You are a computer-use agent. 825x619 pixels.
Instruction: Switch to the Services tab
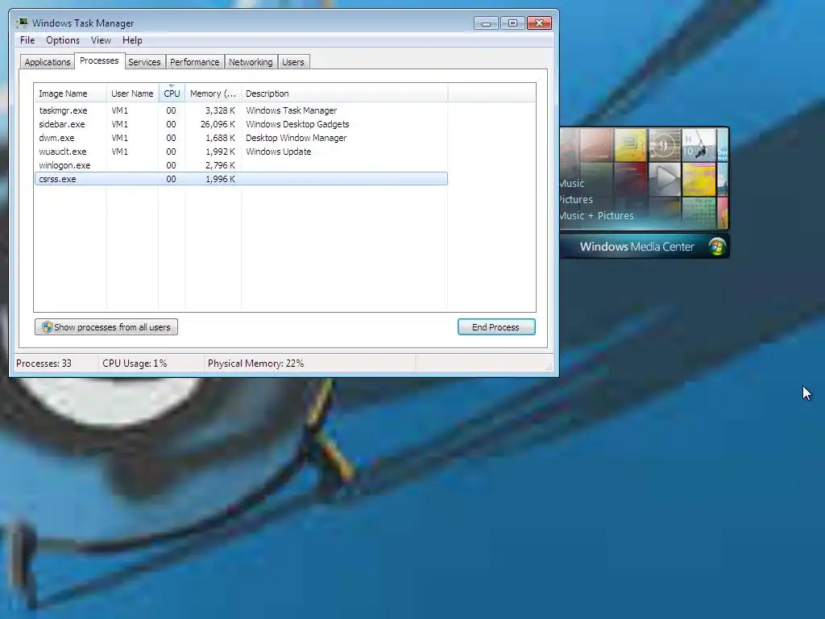click(144, 62)
